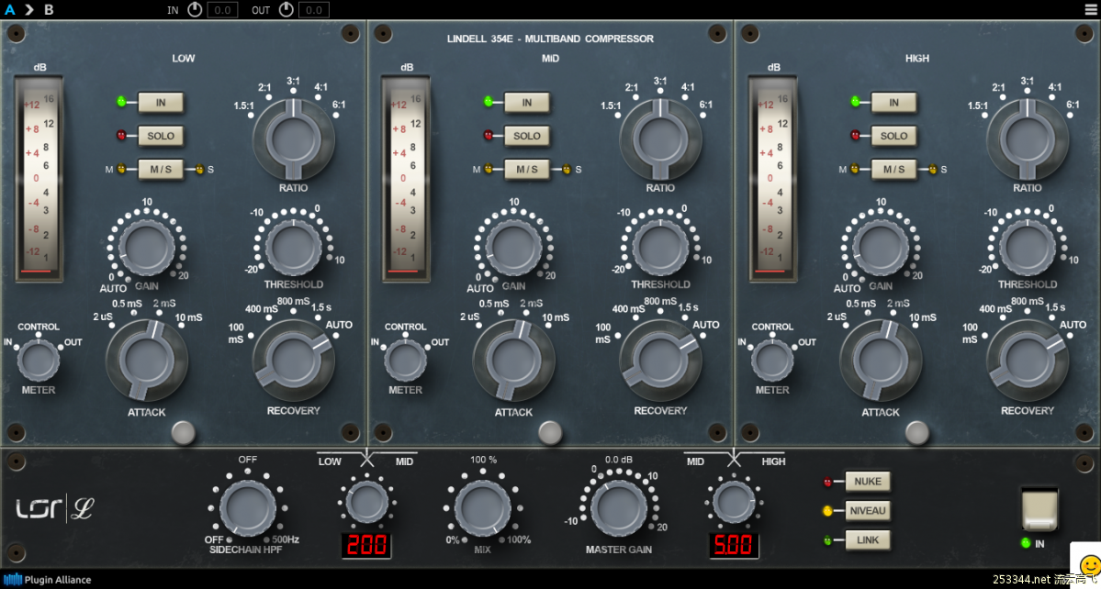Toggle the LOW band M/S button
Image resolution: width=1101 pixels, height=589 pixels.
tap(161, 169)
